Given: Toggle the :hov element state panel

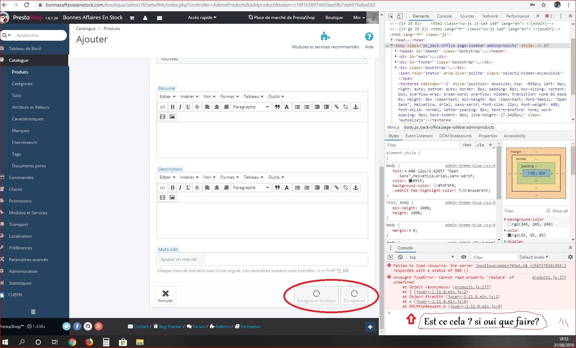Looking at the screenshot, I should click(x=467, y=145).
